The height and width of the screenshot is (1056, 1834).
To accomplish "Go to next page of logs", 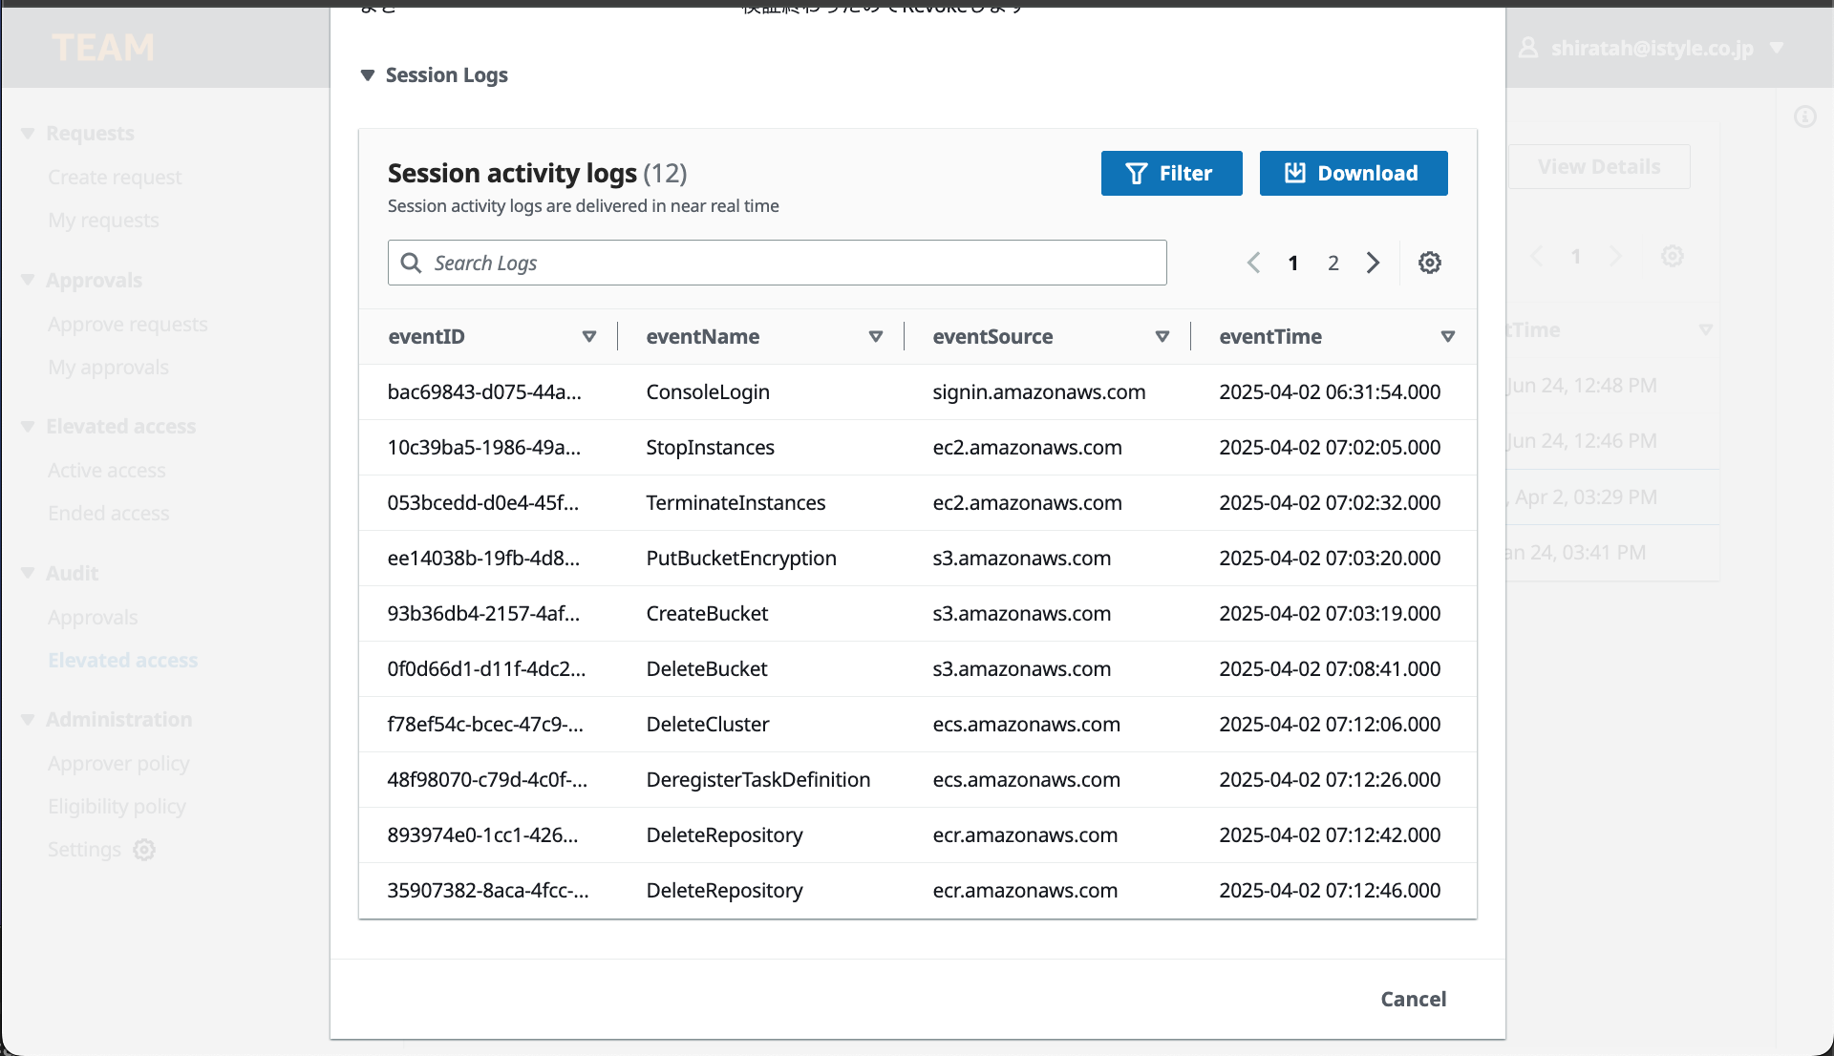I will click(x=1373, y=263).
